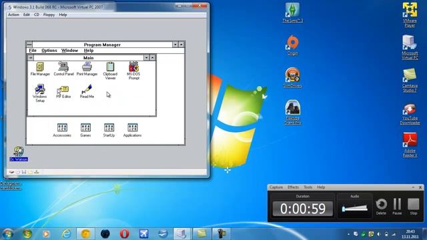Open the Camtasia Studio 7 desktop shortcut
This screenshot has height=240, width=427.
(410, 80)
